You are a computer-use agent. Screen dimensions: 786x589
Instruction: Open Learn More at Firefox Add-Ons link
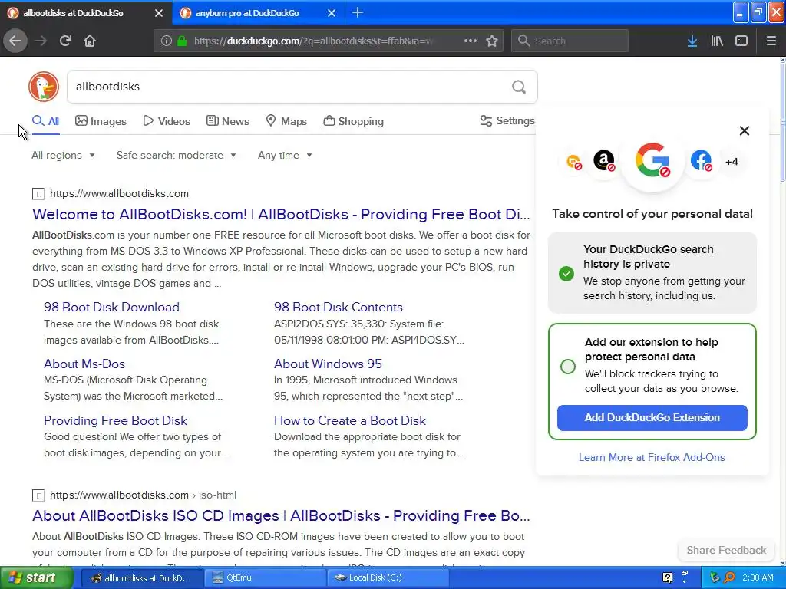click(x=652, y=457)
